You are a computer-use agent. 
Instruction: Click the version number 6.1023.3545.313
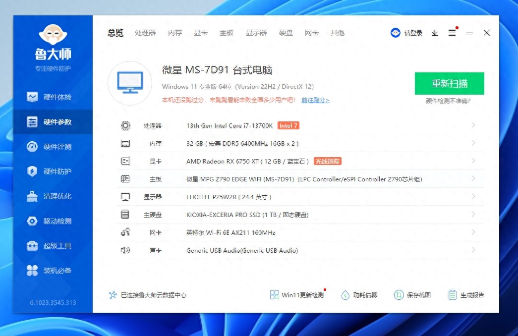53,302
